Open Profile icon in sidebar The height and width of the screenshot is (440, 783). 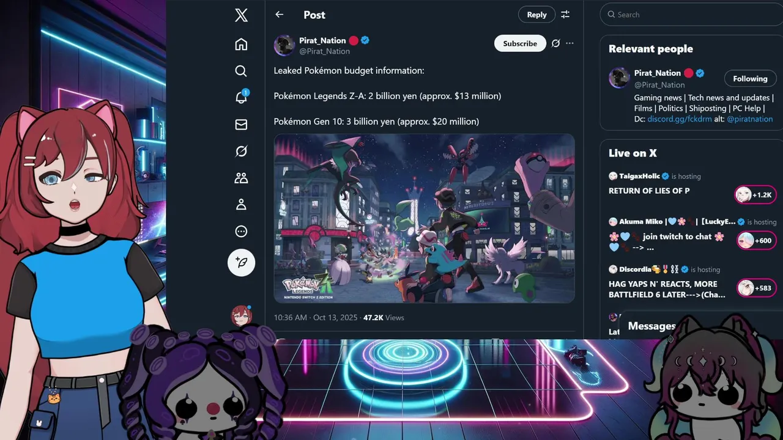(x=241, y=205)
